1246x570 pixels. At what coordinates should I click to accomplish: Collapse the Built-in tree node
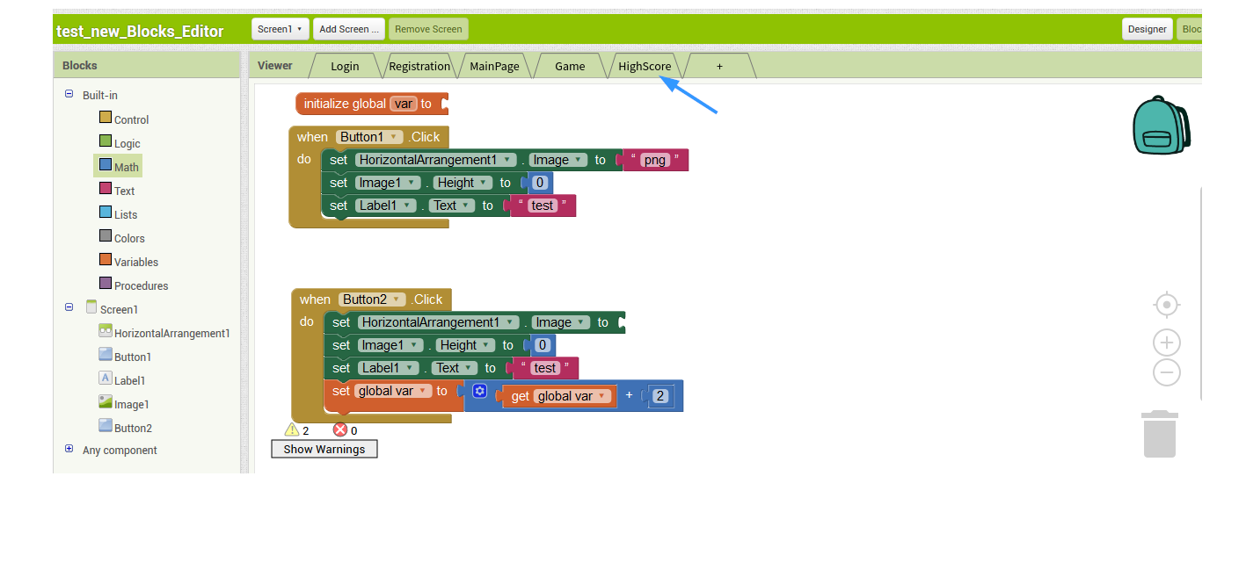tap(69, 93)
